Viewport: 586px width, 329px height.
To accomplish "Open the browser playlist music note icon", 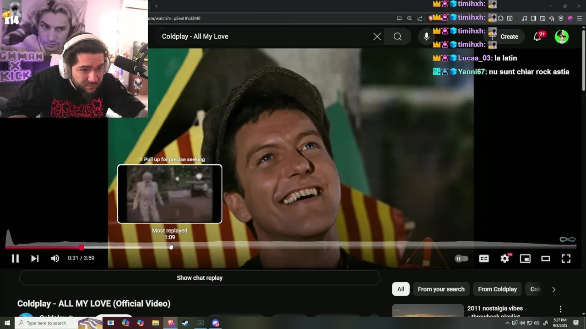I will [x=524, y=18].
